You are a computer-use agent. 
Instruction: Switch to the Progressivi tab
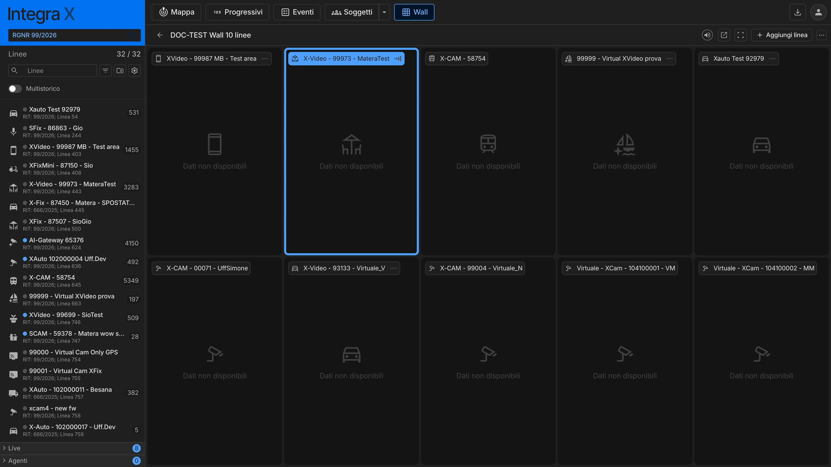(x=237, y=12)
